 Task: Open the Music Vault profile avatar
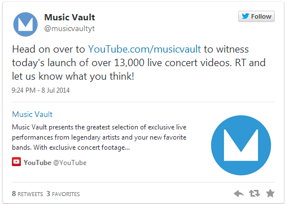click(x=25, y=24)
